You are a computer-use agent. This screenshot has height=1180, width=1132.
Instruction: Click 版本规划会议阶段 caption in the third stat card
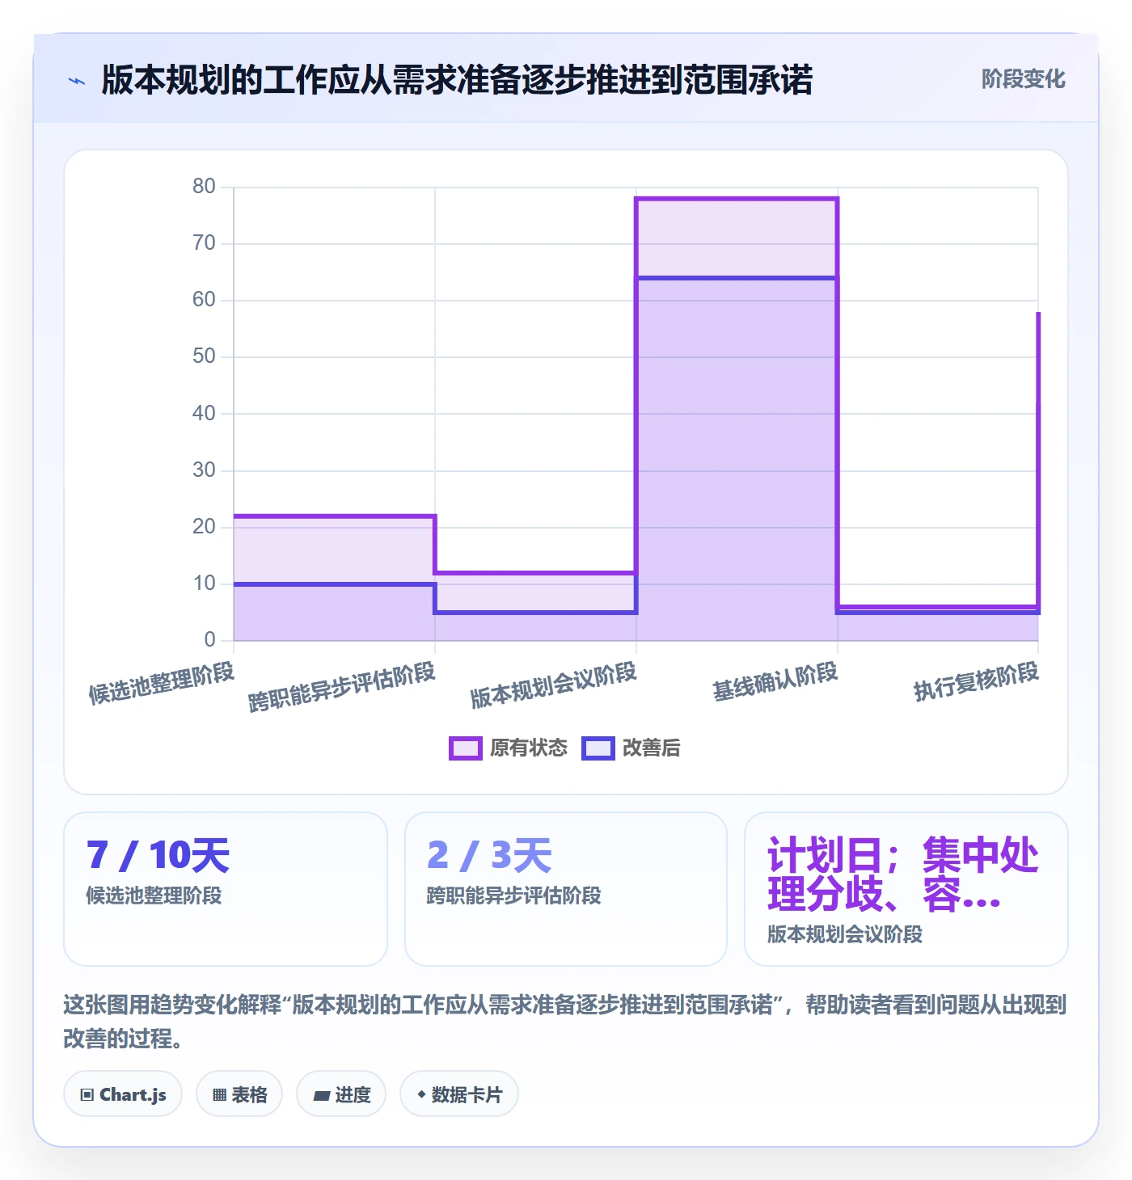click(845, 934)
